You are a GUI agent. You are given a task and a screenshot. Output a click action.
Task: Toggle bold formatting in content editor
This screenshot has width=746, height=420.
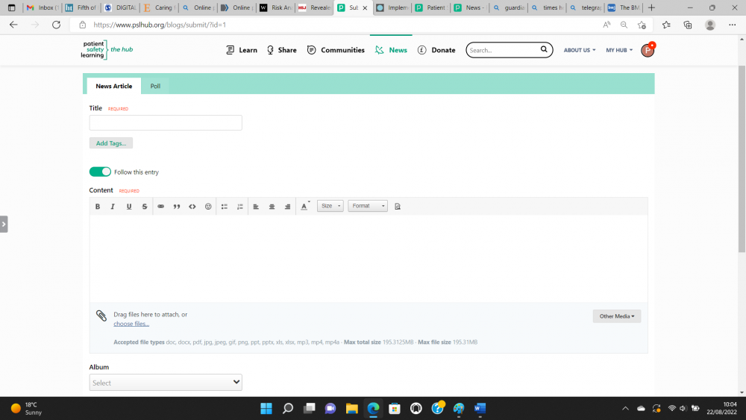98,207
